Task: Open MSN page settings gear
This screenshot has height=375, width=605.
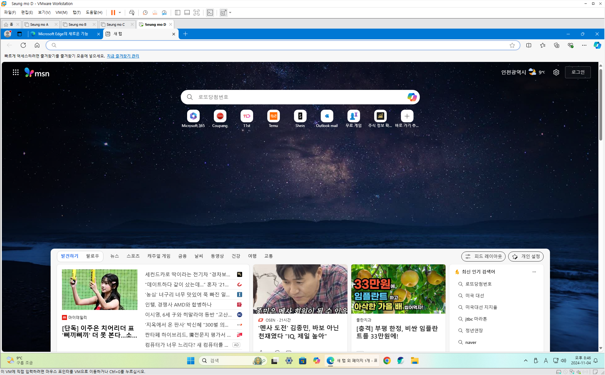Action: 556,72
